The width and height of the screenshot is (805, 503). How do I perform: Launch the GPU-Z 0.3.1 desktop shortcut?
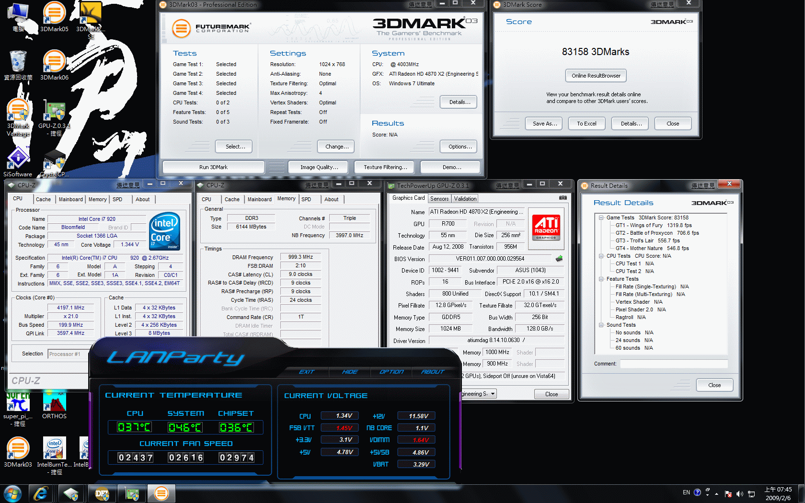54,118
